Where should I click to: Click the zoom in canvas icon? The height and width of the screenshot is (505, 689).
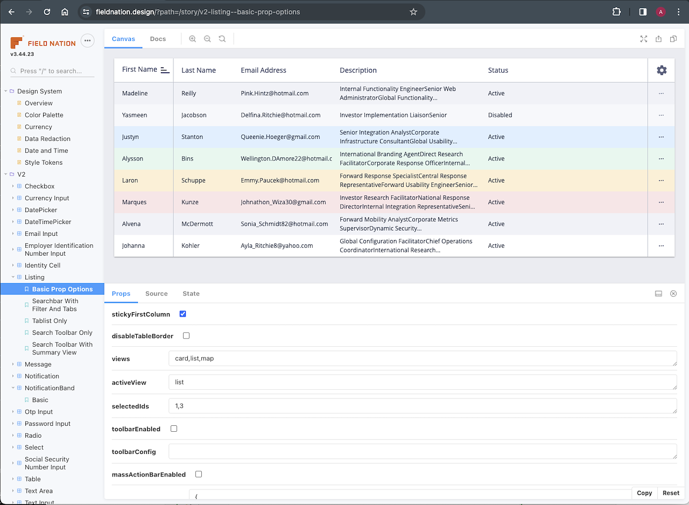pos(193,39)
